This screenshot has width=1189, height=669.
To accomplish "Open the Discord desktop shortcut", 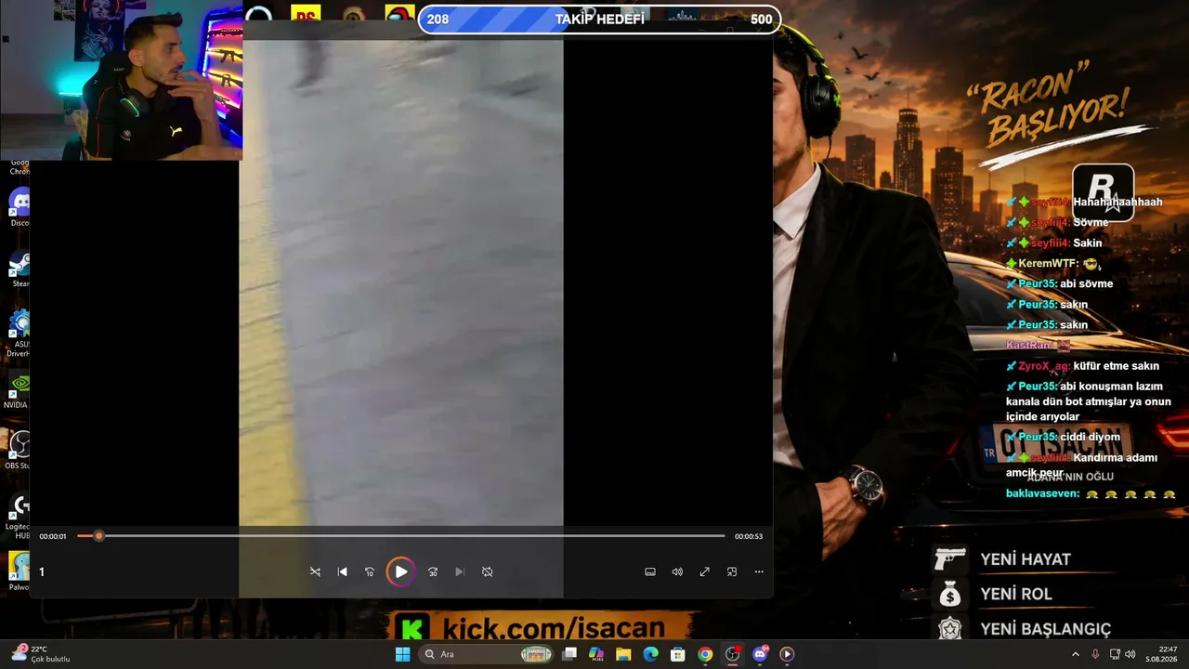I will [x=20, y=207].
